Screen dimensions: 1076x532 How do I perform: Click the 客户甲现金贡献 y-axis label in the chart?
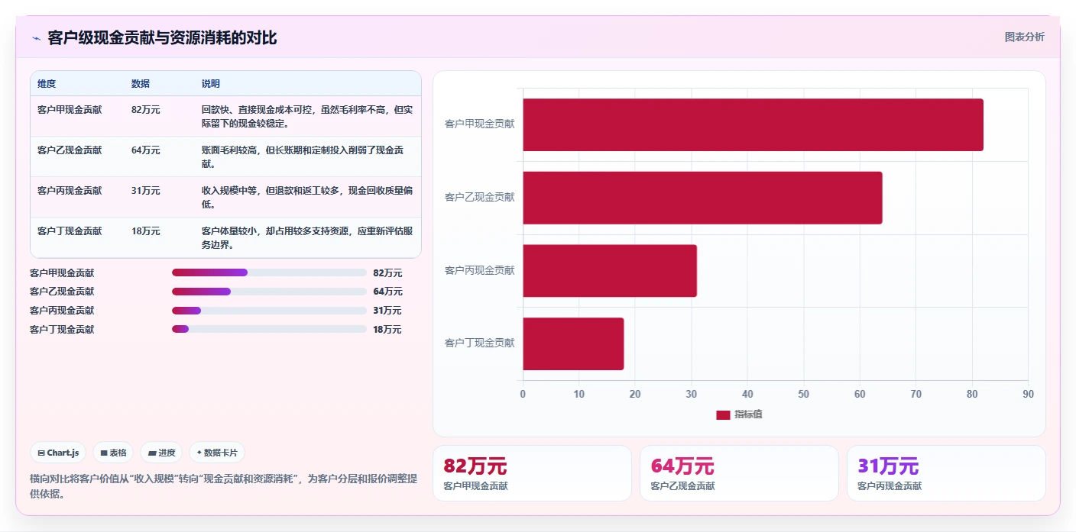[x=480, y=124]
